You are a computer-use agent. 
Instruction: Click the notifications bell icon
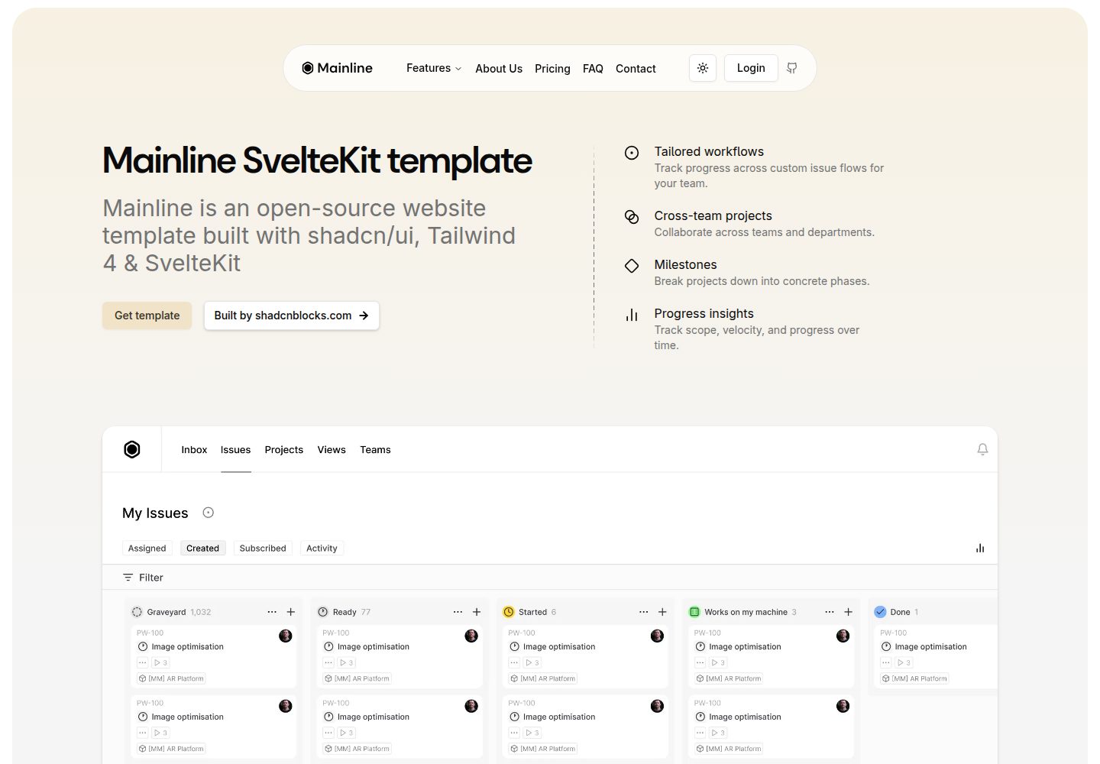point(982,450)
